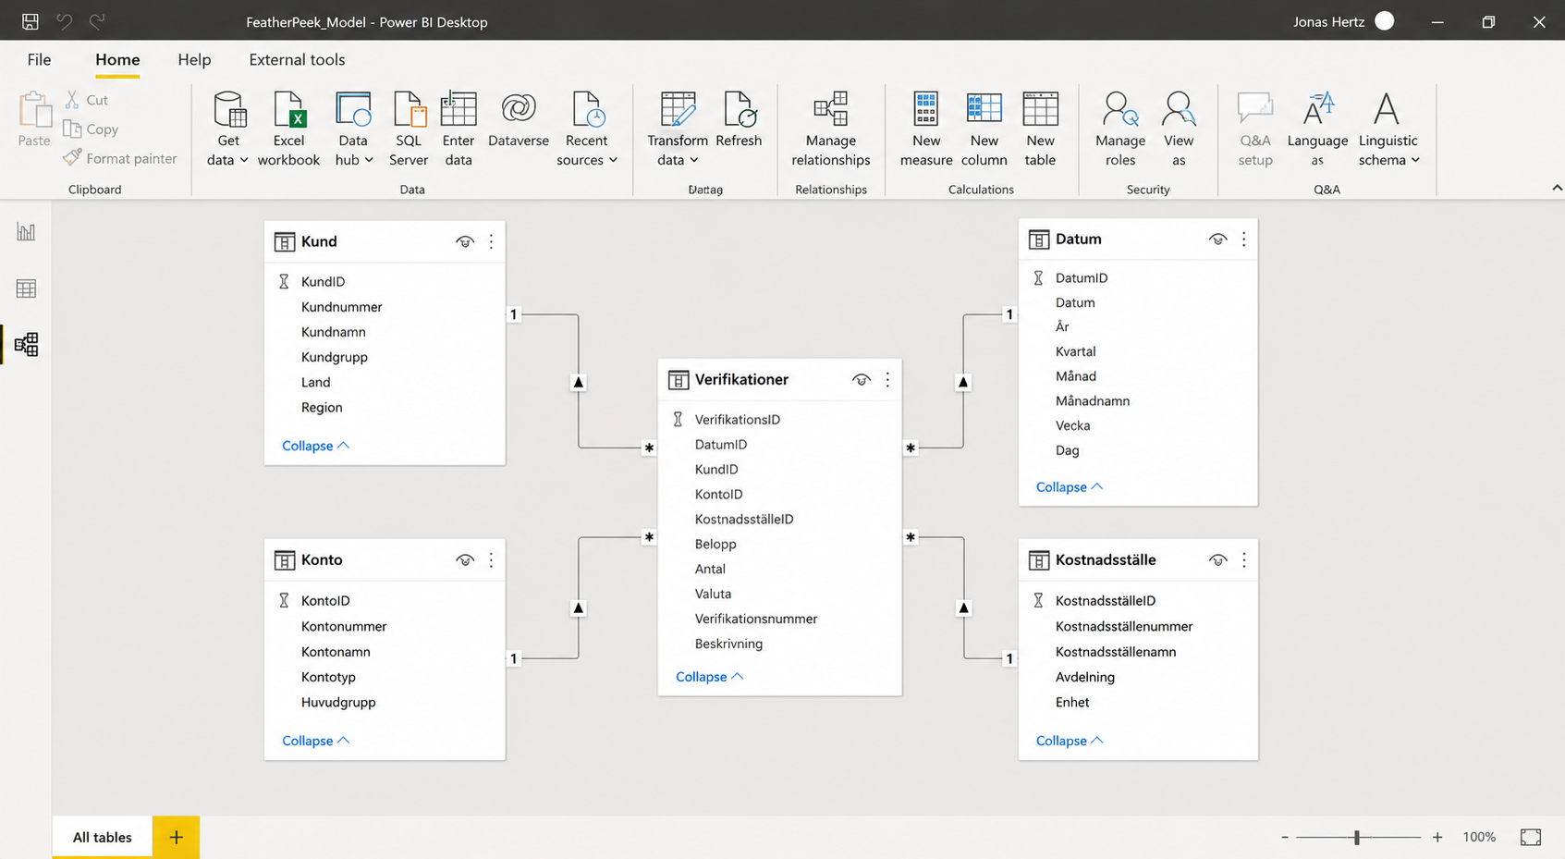Open Dataverse connector
Viewport: 1565px width, 859px height.
click(x=519, y=120)
